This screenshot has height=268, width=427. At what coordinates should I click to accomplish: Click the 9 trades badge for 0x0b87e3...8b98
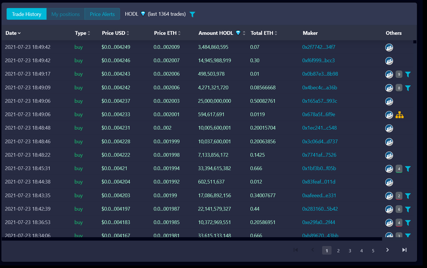[399, 74]
